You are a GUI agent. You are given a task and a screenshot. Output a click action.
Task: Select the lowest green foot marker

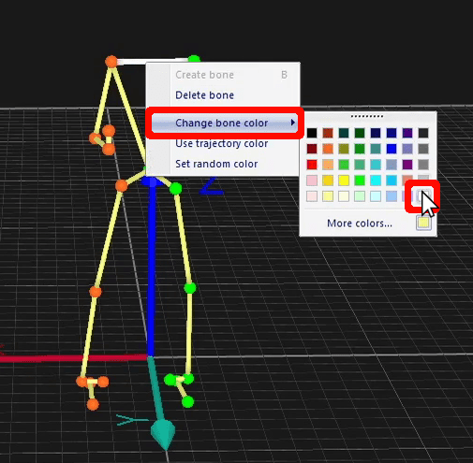click(187, 402)
